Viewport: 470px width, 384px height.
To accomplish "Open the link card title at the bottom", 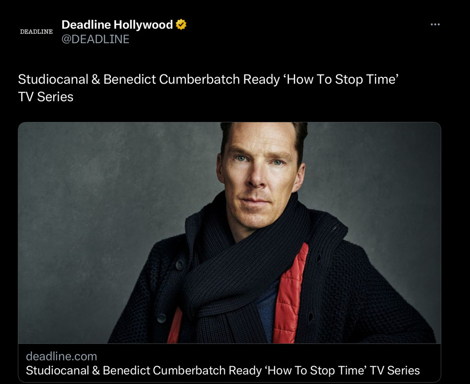I will [223, 371].
